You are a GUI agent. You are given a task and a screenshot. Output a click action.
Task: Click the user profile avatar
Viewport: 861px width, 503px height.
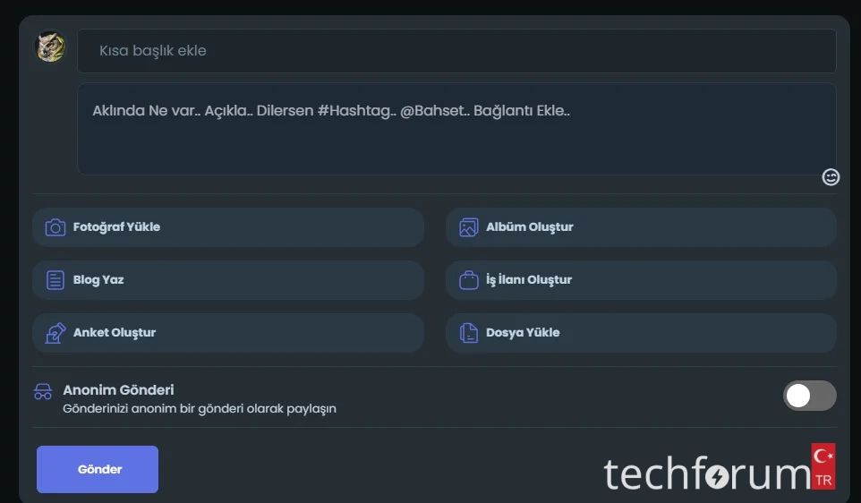click(x=50, y=47)
